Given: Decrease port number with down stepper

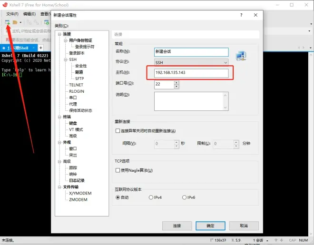Looking at the screenshot, I should tap(177, 87).
